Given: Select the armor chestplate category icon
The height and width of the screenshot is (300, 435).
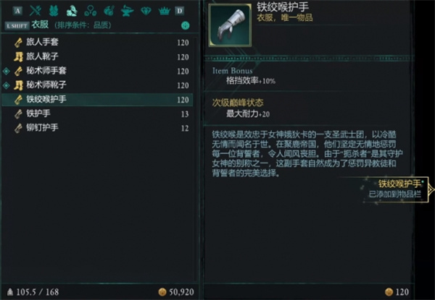Looking at the screenshot, I should pyautogui.click(x=54, y=11).
